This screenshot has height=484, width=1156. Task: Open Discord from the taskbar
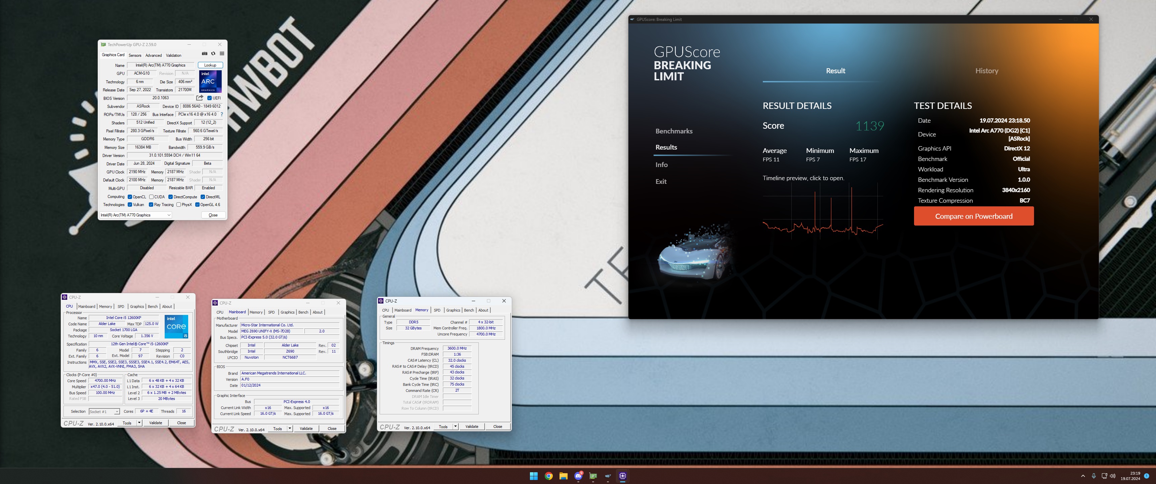[578, 476]
